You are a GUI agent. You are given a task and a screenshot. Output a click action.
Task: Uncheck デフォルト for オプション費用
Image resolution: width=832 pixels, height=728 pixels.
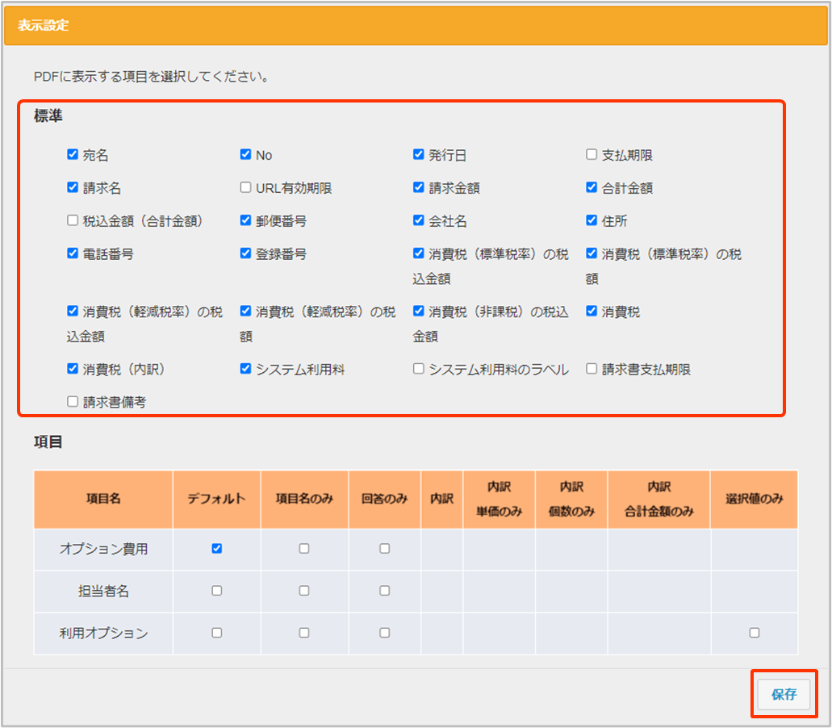216,549
